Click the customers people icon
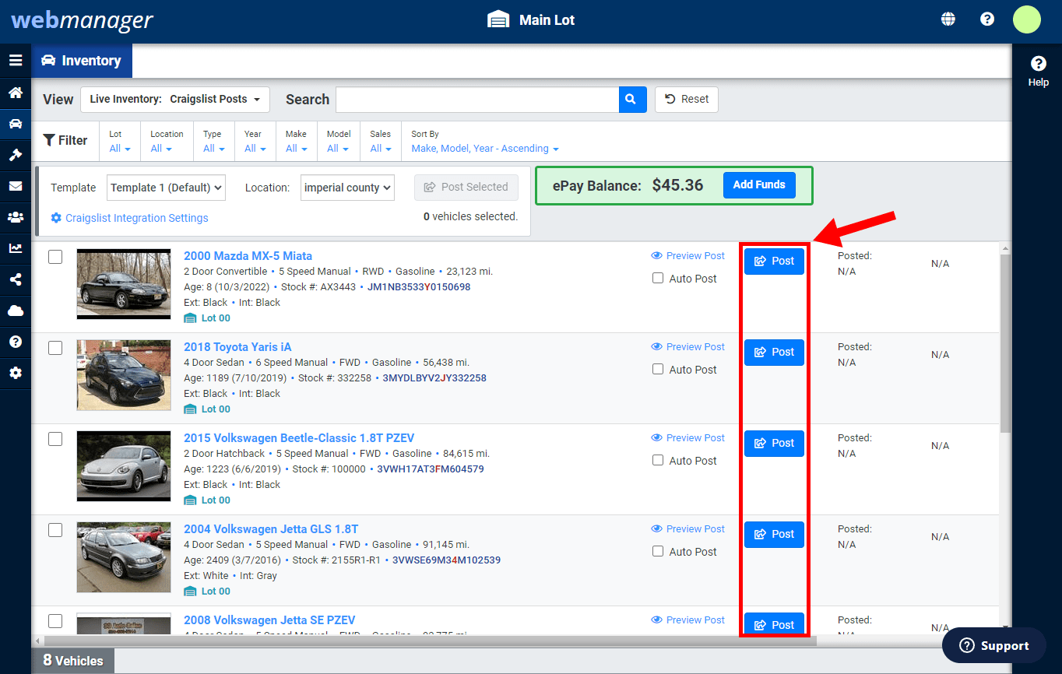 coord(16,217)
